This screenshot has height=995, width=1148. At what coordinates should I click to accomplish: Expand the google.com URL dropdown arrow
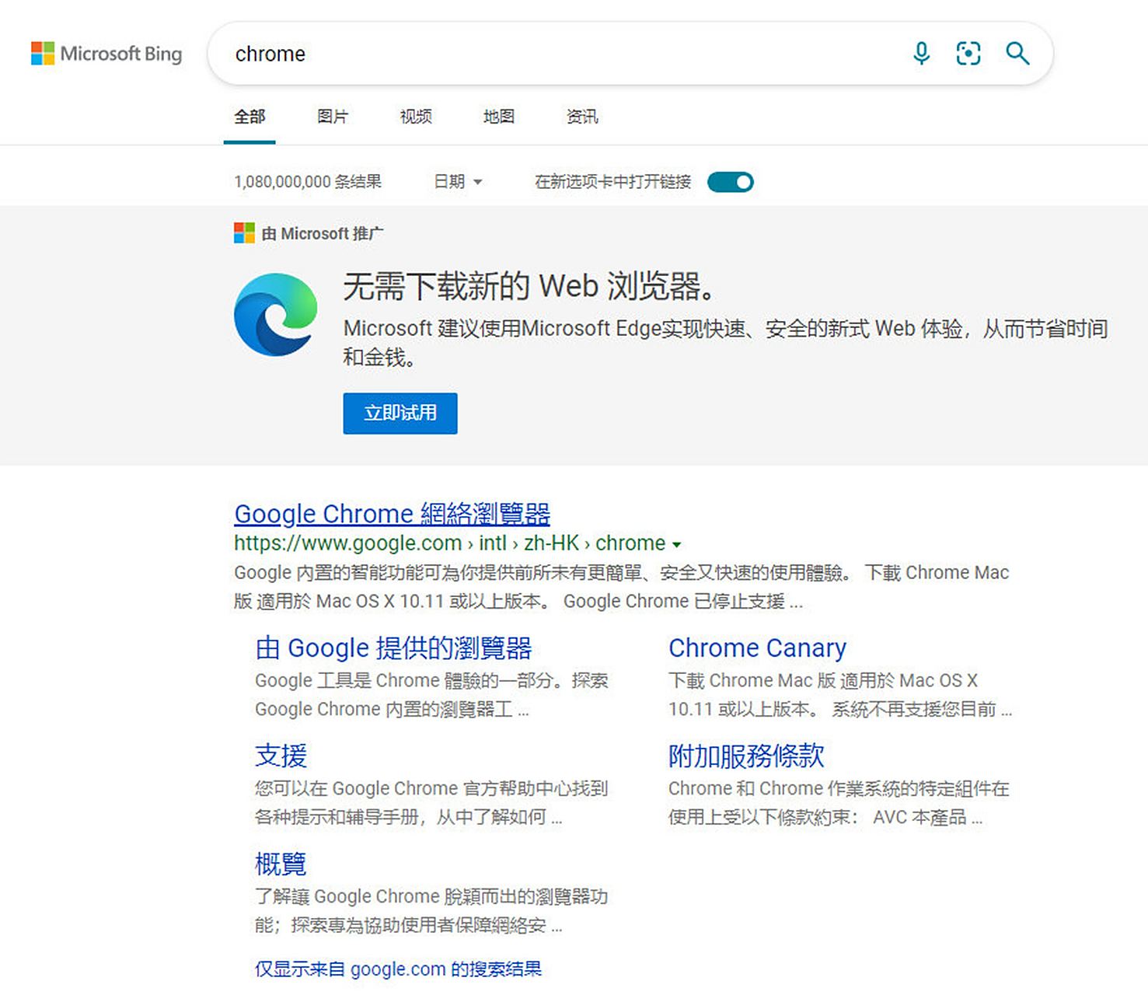[x=676, y=544]
